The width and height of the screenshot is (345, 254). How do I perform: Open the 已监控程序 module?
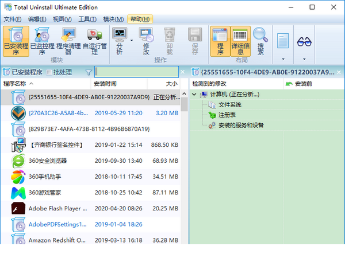[x=42, y=41]
